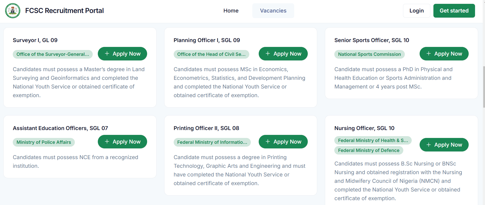Switch to the Vacancies tab
Screen dimensions: 485x205
coord(273,11)
